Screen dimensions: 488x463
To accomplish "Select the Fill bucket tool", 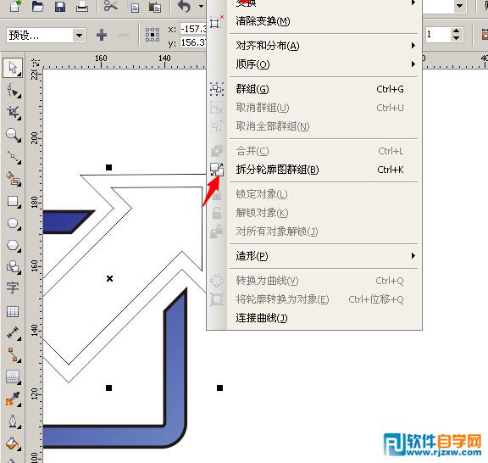I will click(13, 443).
